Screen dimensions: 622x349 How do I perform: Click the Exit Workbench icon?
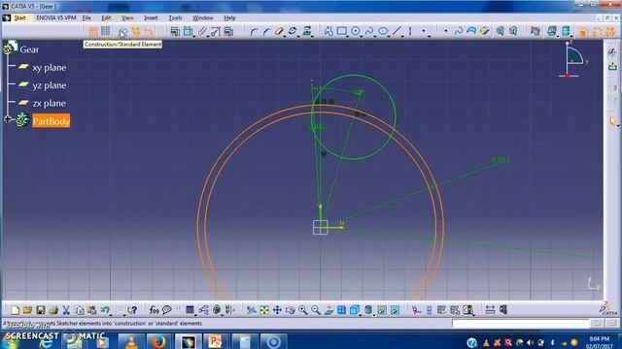tap(612, 66)
